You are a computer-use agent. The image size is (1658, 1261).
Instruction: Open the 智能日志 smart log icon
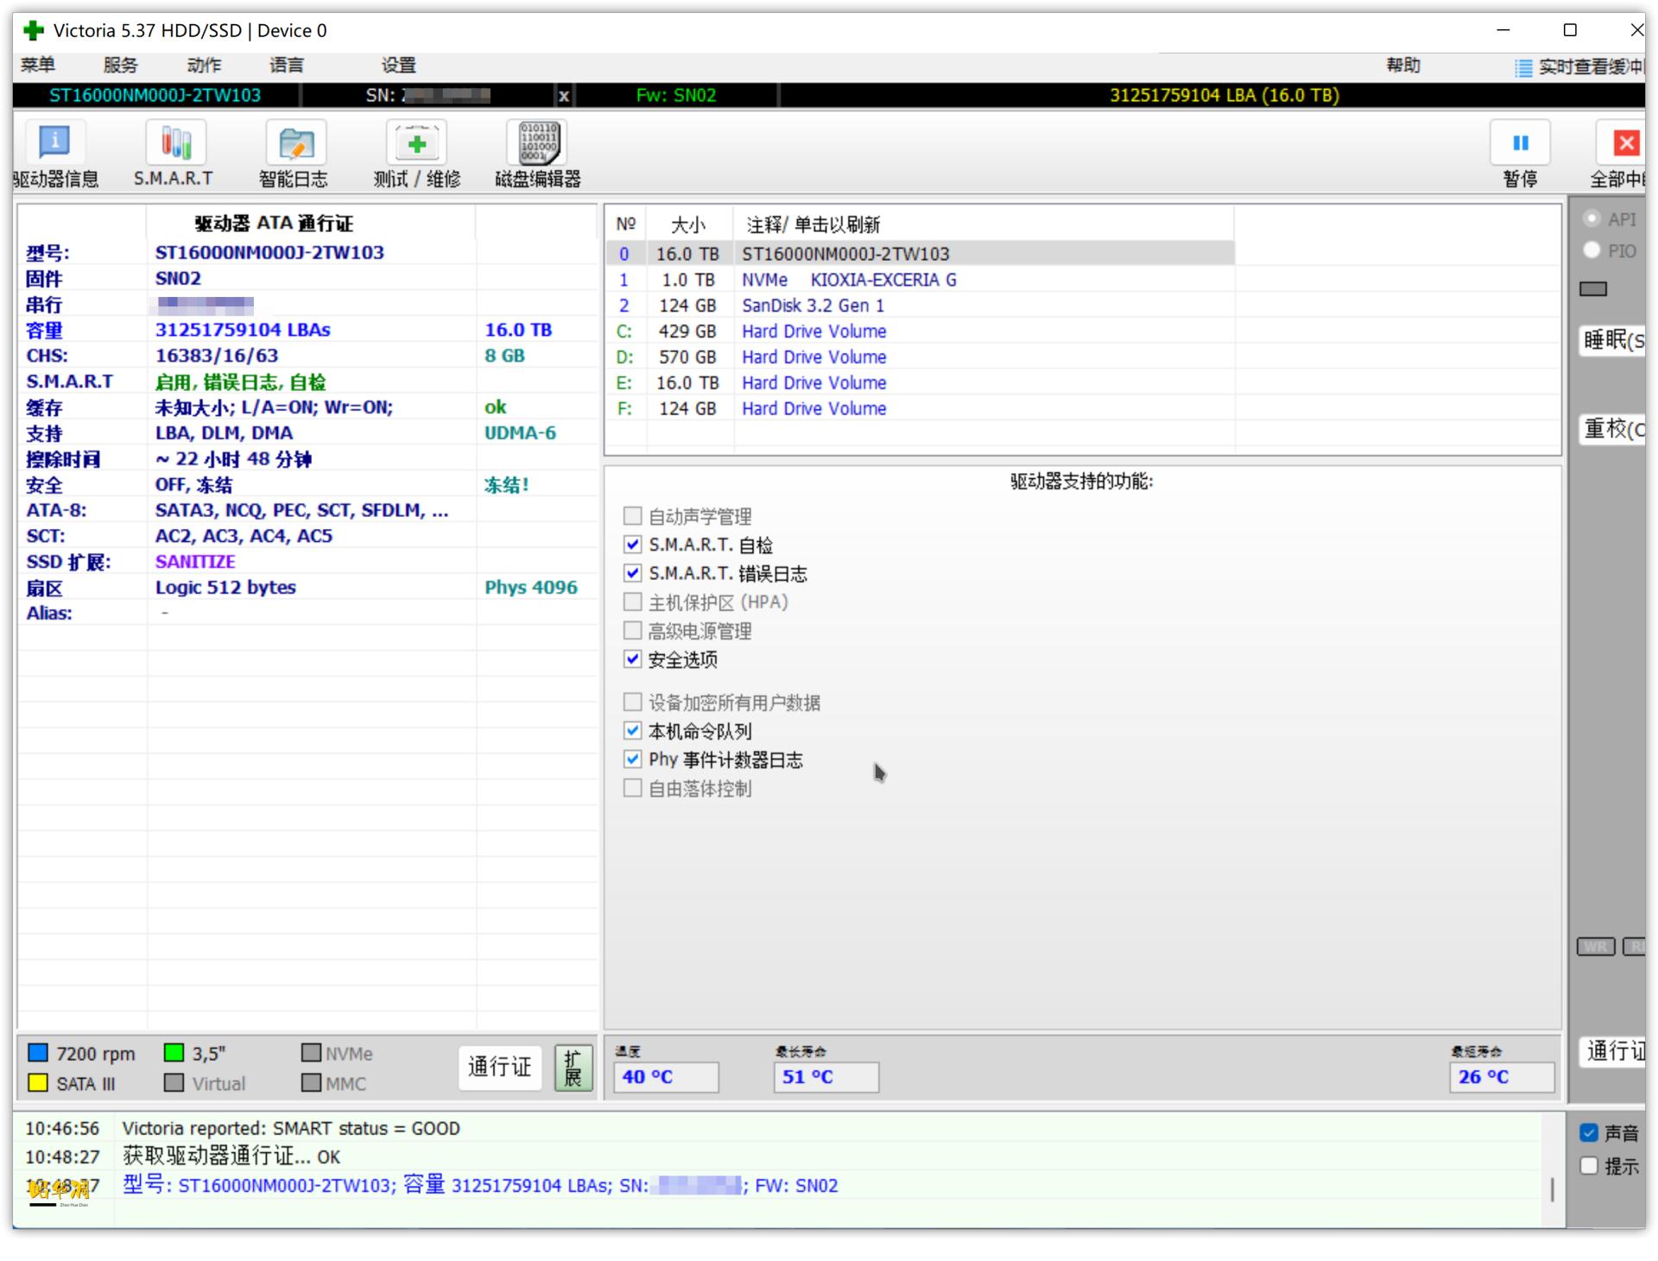click(295, 143)
